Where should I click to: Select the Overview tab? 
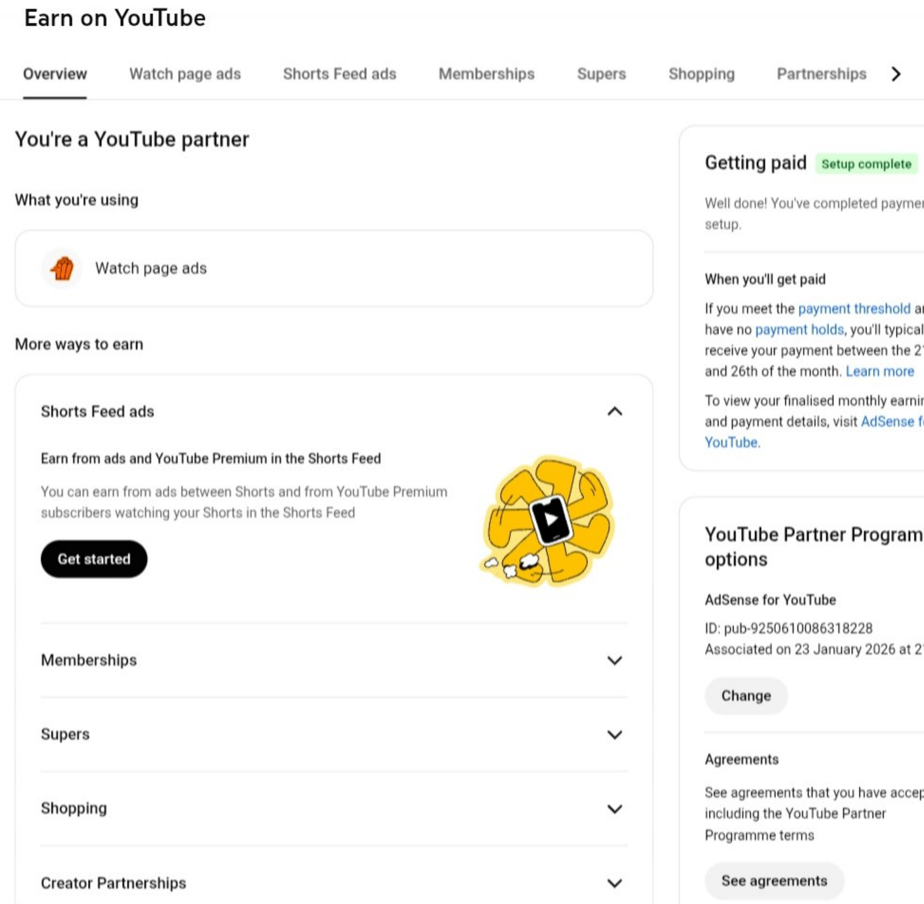[55, 74]
